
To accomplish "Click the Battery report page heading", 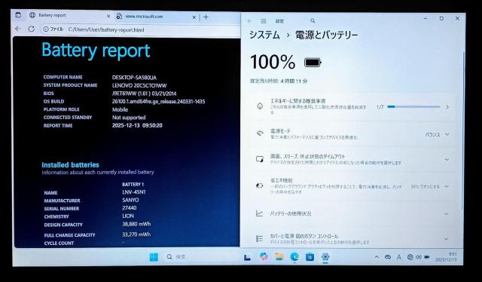I will [96, 51].
